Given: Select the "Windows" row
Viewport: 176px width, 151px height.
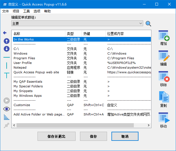Looking at the screenshot, I should click(x=82, y=53).
